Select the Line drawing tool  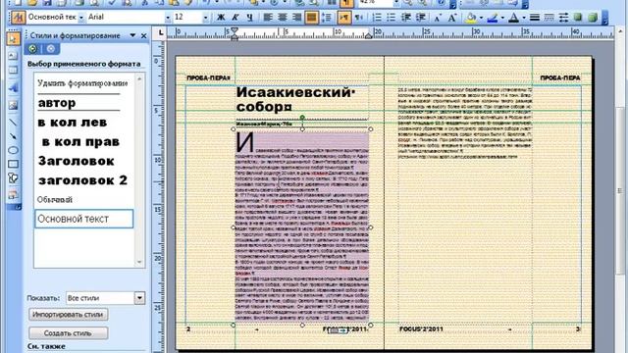13,122
